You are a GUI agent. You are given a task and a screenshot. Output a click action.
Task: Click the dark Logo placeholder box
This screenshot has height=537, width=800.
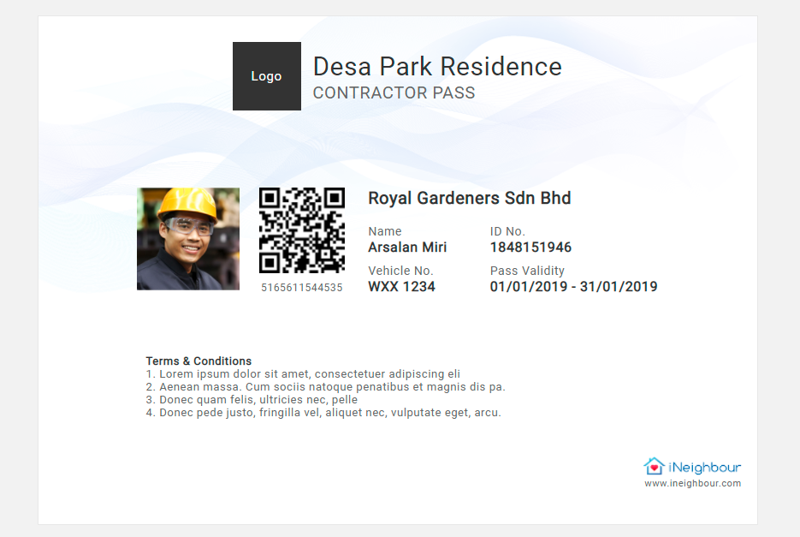coord(267,76)
